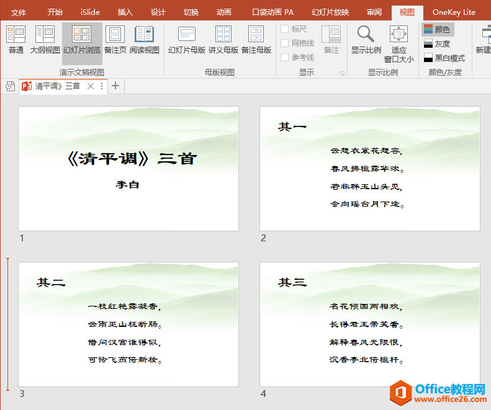Screen dimensions: 491x410
Task: Open Outline view (大纲视图)
Action: click(x=45, y=40)
